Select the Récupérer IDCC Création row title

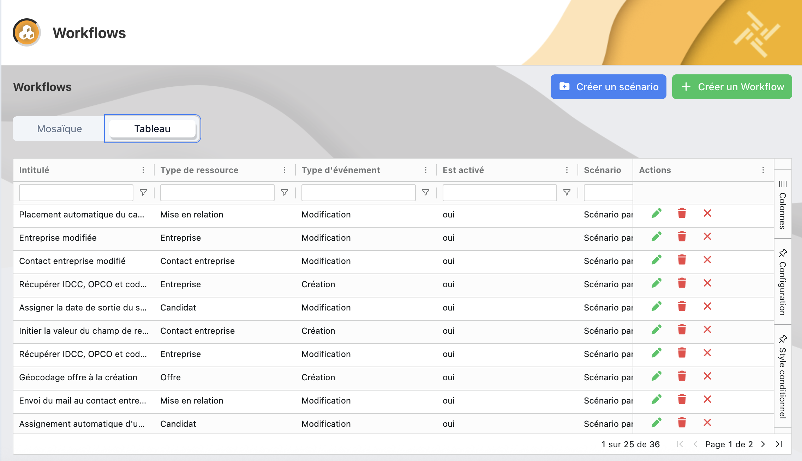[83, 284]
